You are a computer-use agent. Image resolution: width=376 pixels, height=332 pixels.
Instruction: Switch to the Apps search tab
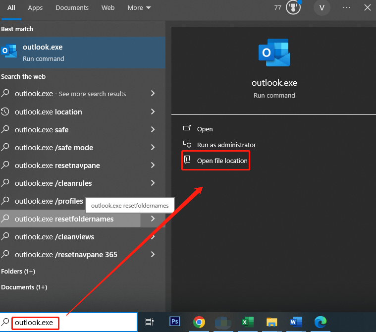pos(35,8)
